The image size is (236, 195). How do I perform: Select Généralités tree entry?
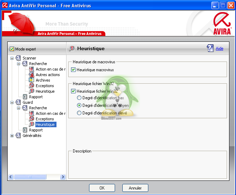pos(32,136)
